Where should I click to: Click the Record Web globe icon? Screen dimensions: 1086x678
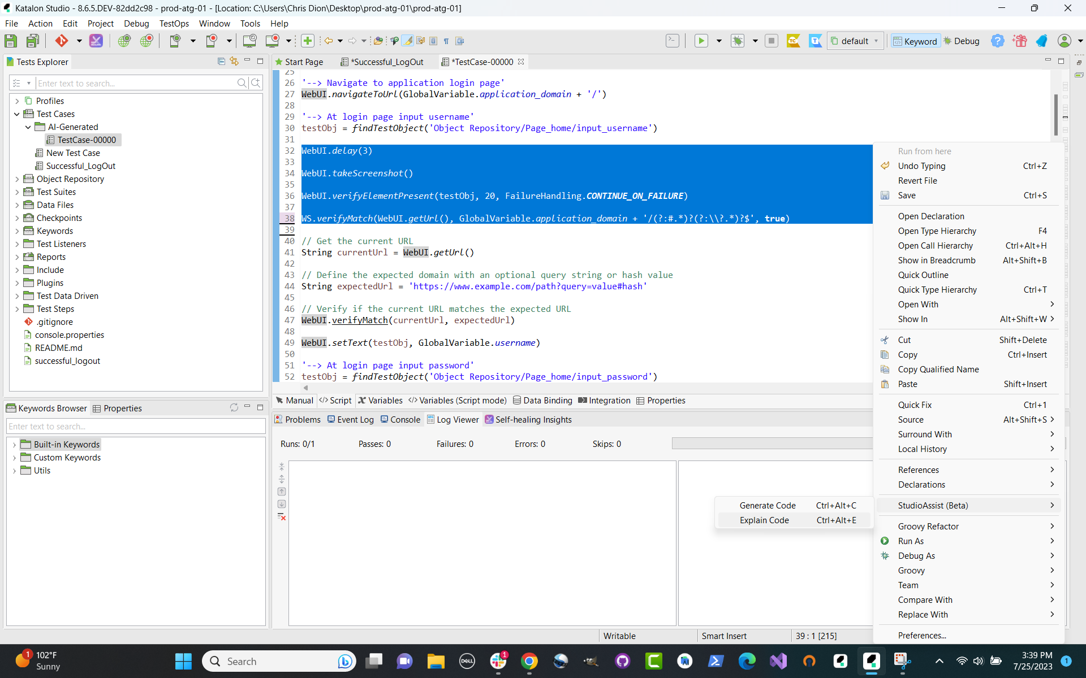click(x=146, y=41)
